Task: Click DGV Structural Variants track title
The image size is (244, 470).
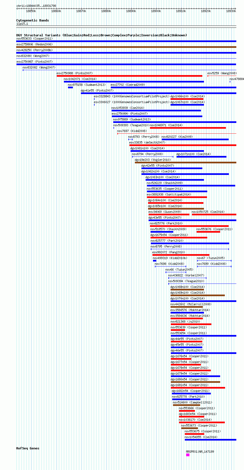Action: tap(102, 35)
